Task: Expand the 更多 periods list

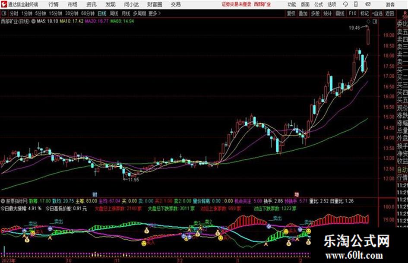Action: [155, 13]
